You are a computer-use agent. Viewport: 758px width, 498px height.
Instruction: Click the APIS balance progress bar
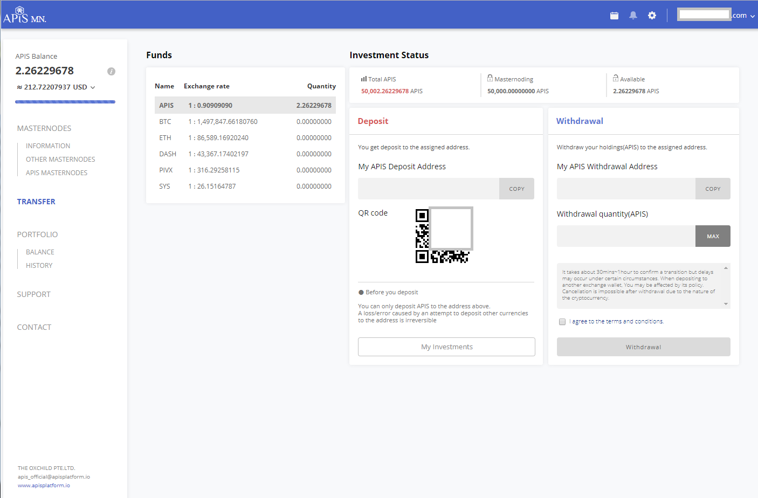tap(65, 102)
